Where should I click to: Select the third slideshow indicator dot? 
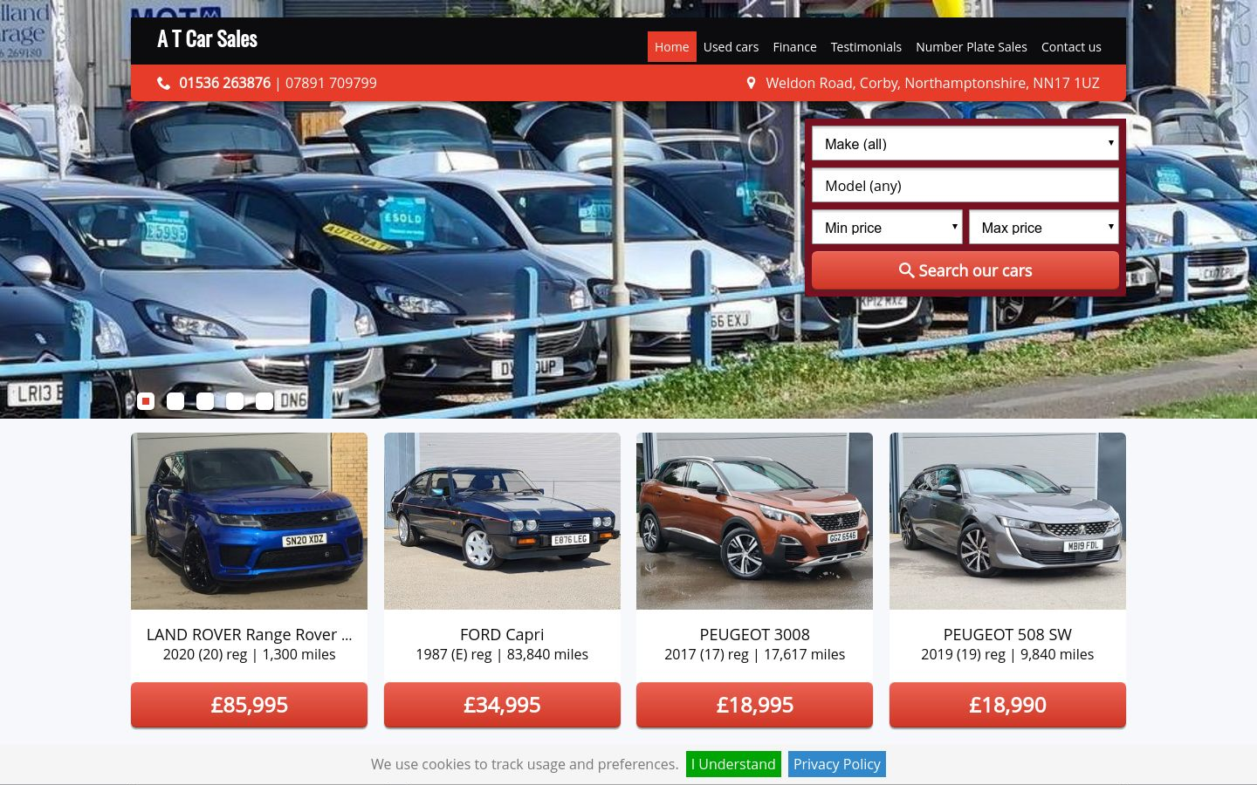pyautogui.click(x=205, y=401)
